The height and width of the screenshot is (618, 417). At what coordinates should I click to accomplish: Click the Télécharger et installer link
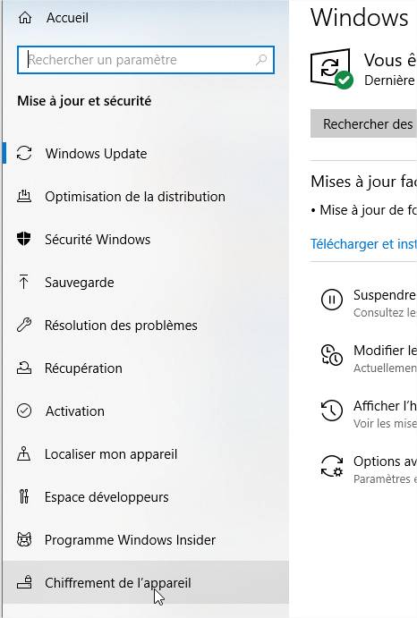pyautogui.click(x=363, y=243)
